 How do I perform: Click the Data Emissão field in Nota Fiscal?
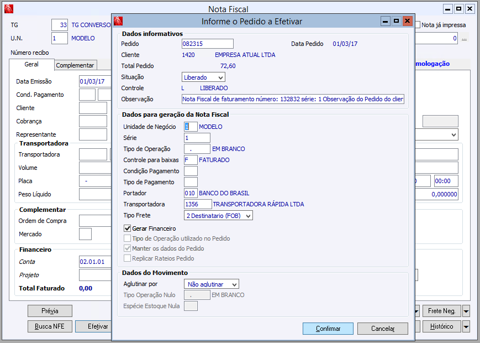click(95, 81)
